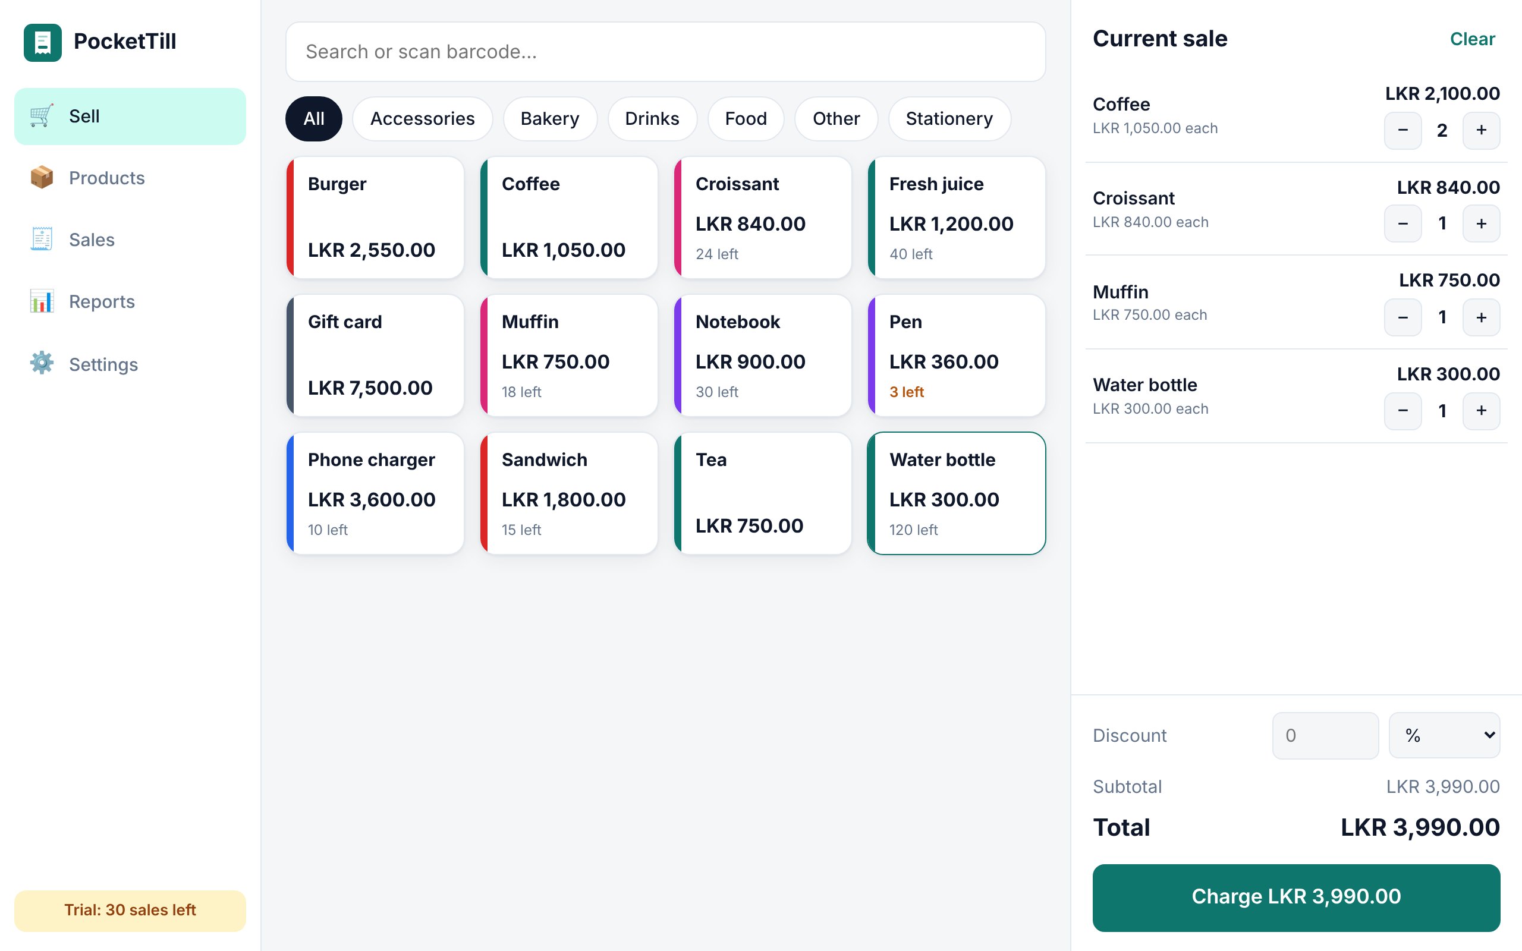
Task: Click the Muffin product card in grid
Action: point(568,355)
